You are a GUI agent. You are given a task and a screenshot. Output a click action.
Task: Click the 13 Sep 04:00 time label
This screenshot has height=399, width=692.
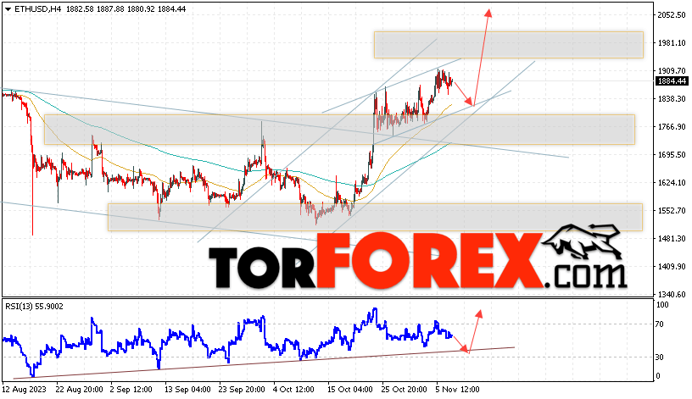(x=187, y=390)
